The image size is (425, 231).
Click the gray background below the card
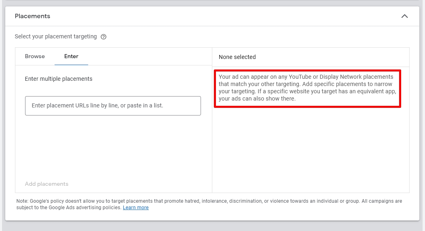pyautogui.click(x=212, y=226)
